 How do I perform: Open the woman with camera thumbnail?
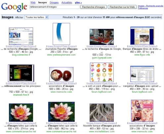pos(102,37)
